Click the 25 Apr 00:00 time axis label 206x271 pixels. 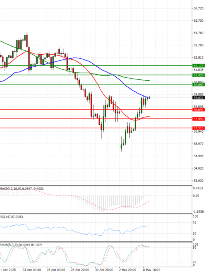[56, 269]
